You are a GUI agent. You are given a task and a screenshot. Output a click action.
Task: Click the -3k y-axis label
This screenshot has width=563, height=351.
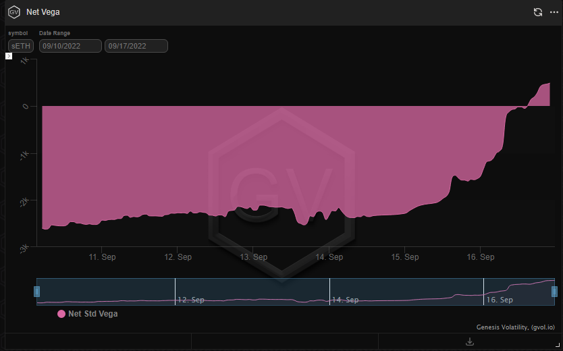pyautogui.click(x=24, y=248)
